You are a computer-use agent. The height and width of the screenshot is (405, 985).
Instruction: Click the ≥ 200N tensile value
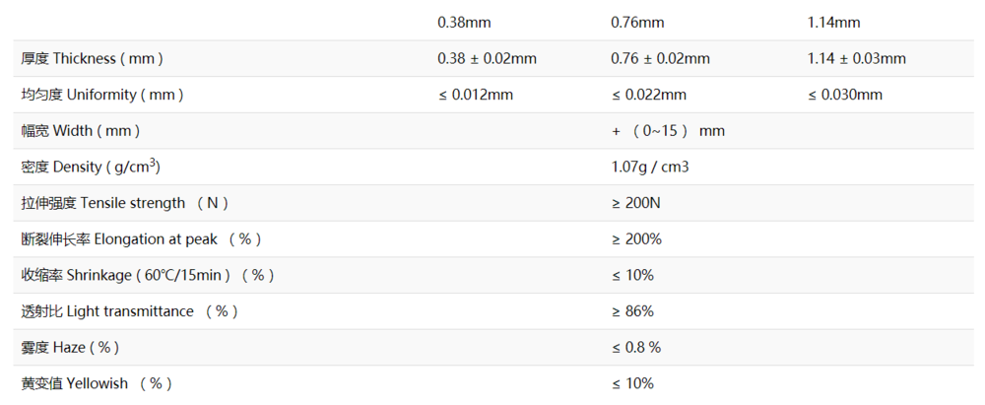(x=637, y=203)
